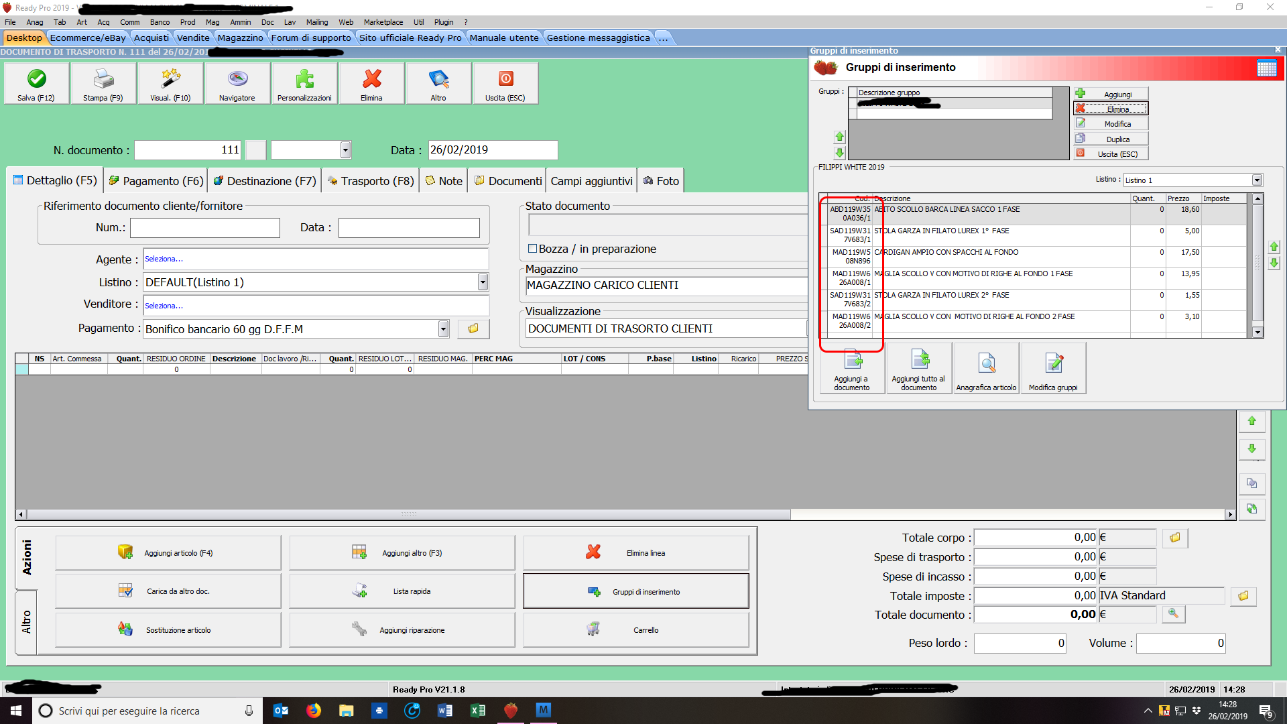Screen dimensions: 1287x724
Task: Click Seleziona... link for Agente
Action: click(164, 259)
